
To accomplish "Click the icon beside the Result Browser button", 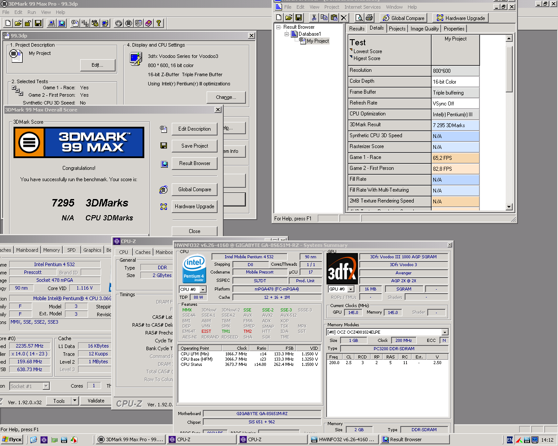I will point(164,164).
